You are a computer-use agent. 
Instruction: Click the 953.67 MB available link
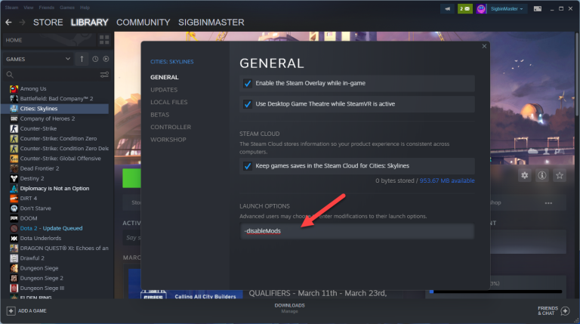pos(447,181)
